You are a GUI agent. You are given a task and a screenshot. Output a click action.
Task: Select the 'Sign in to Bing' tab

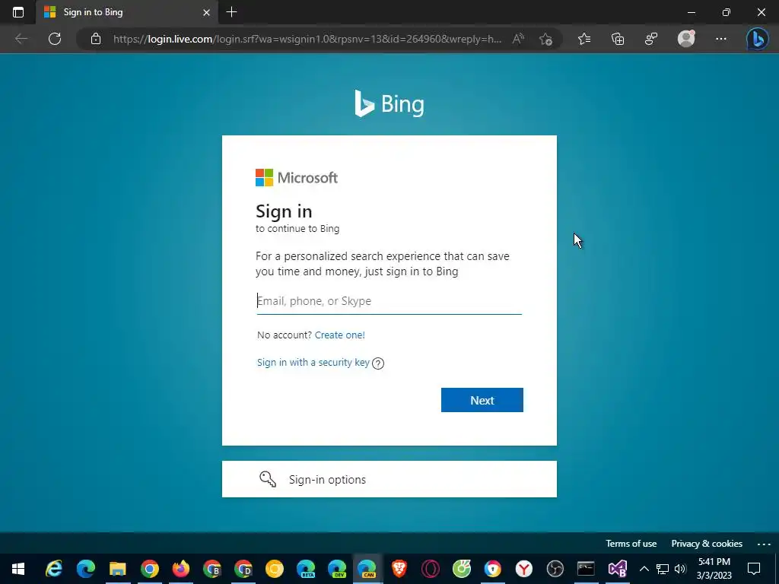pyautogui.click(x=127, y=12)
